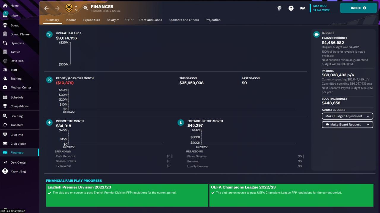Open Report Bug in sidebar
The height and width of the screenshot is (213, 380).
(x=18, y=171)
